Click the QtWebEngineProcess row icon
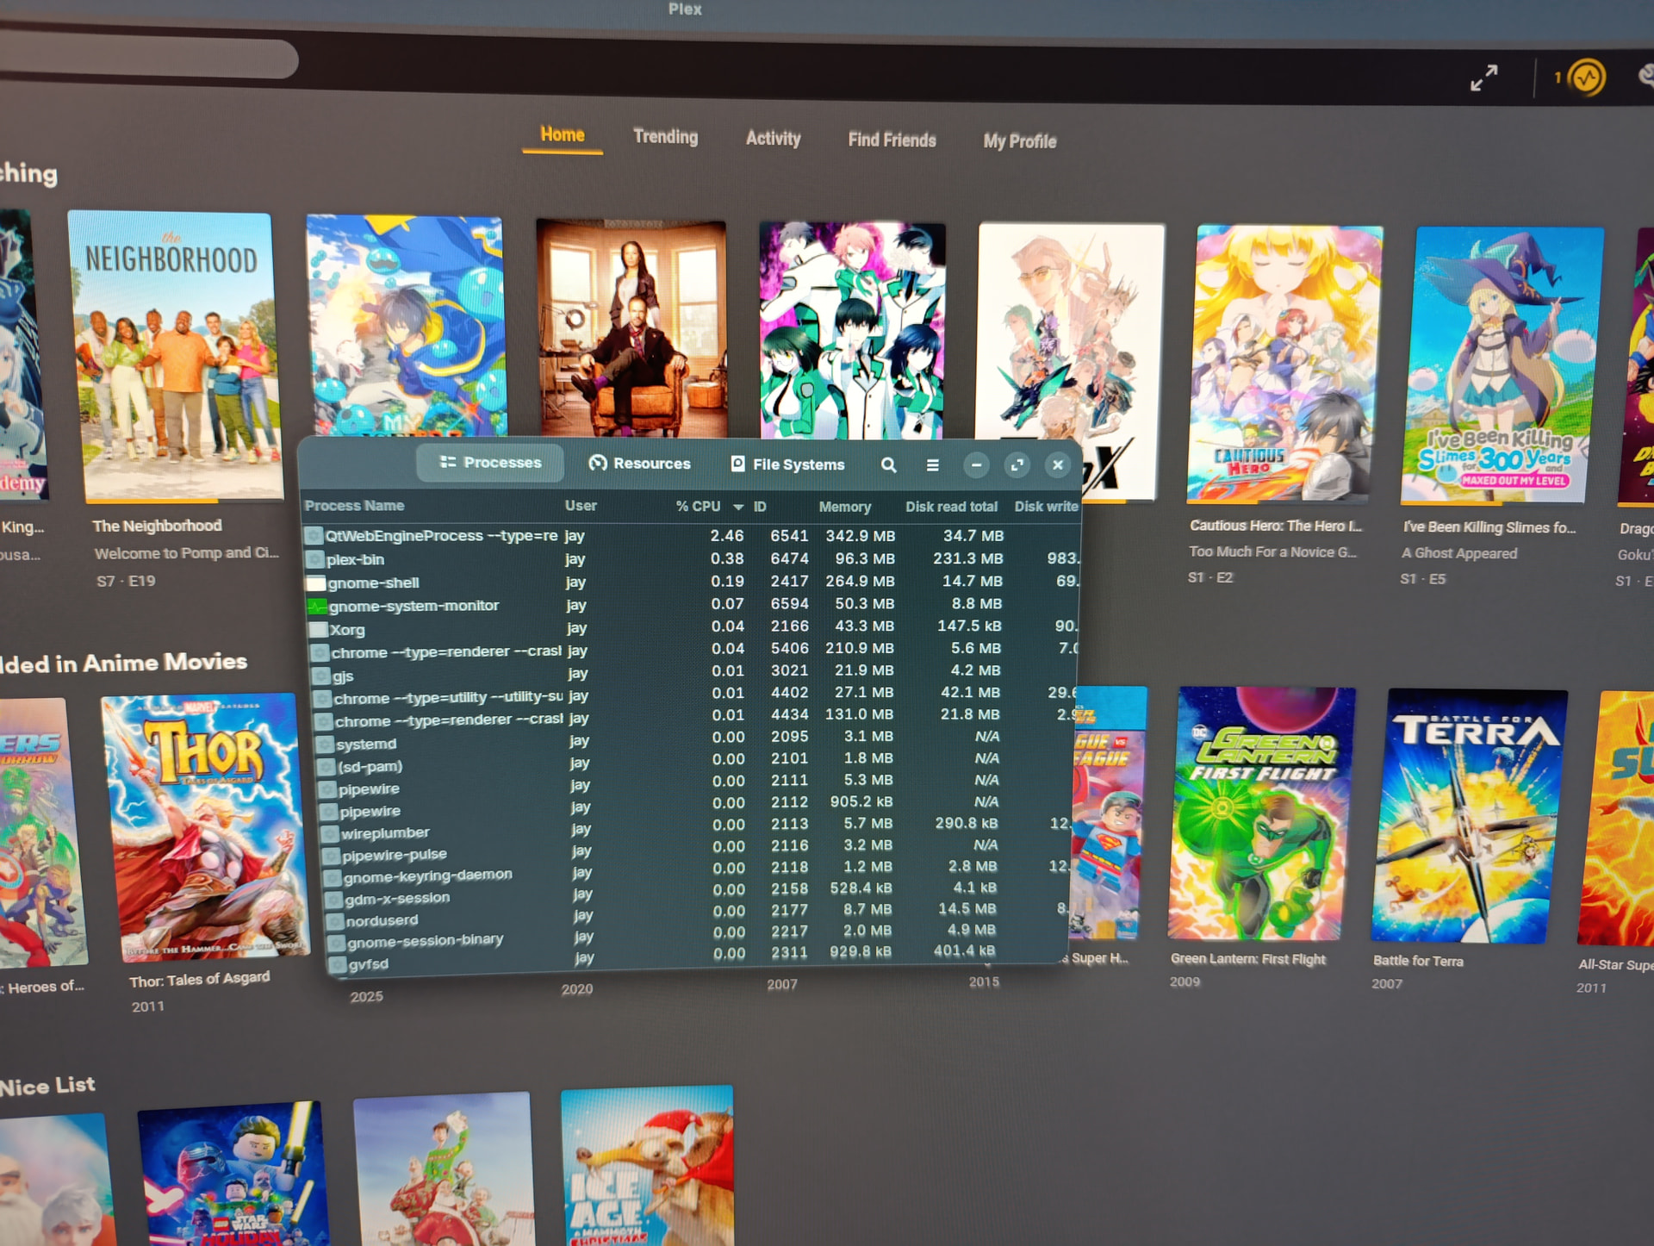This screenshot has width=1654, height=1246. (x=314, y=536)
